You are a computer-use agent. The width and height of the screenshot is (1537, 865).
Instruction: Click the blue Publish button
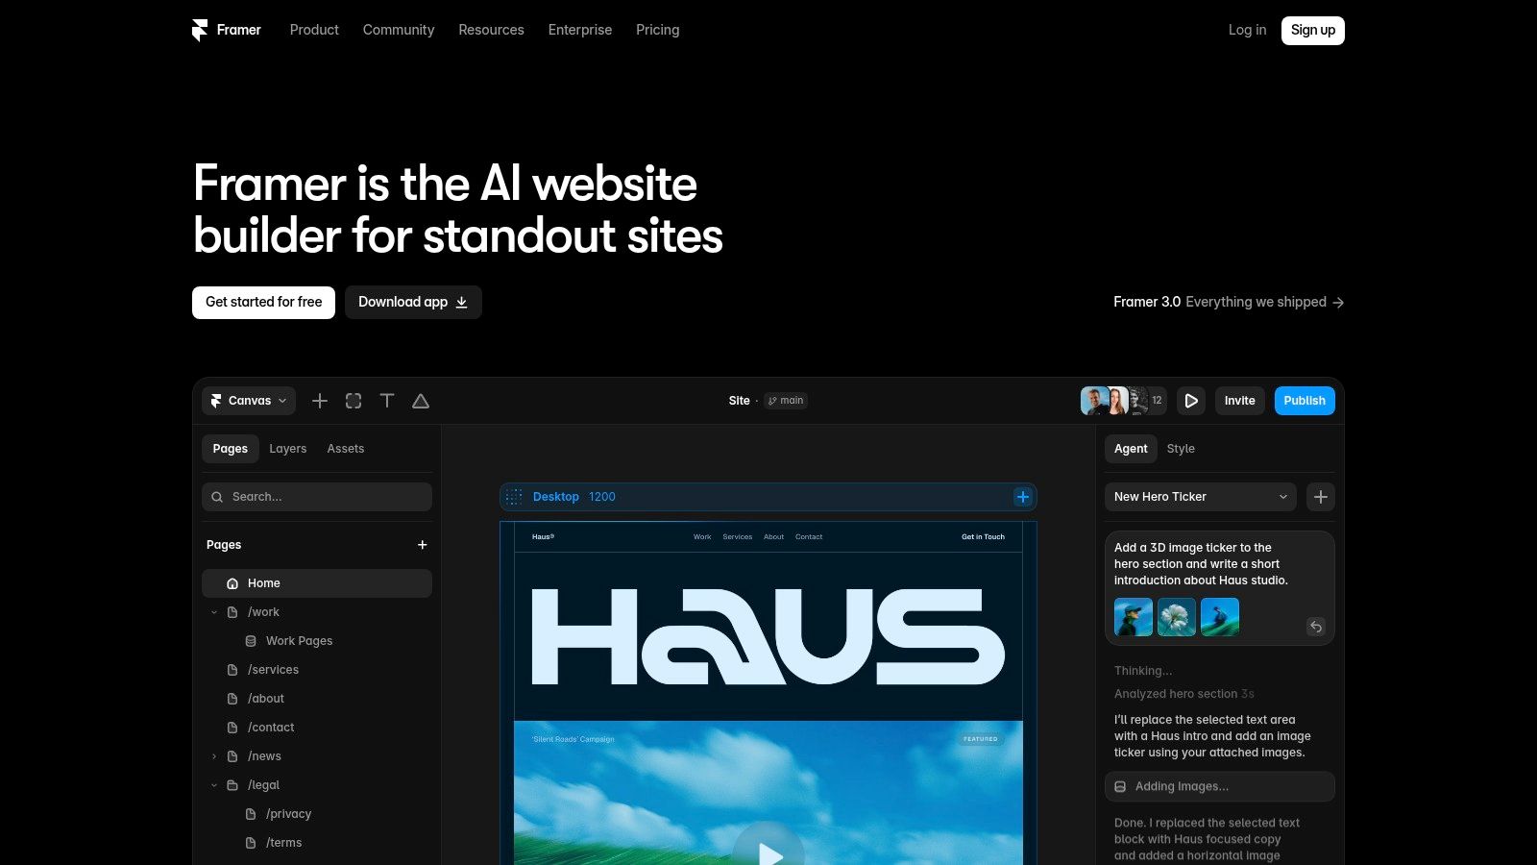click(1305, 401)
